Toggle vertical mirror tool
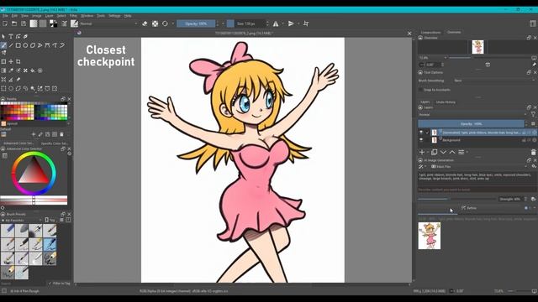The height and width of the screenshot is (302, 538). click(291, 23)
